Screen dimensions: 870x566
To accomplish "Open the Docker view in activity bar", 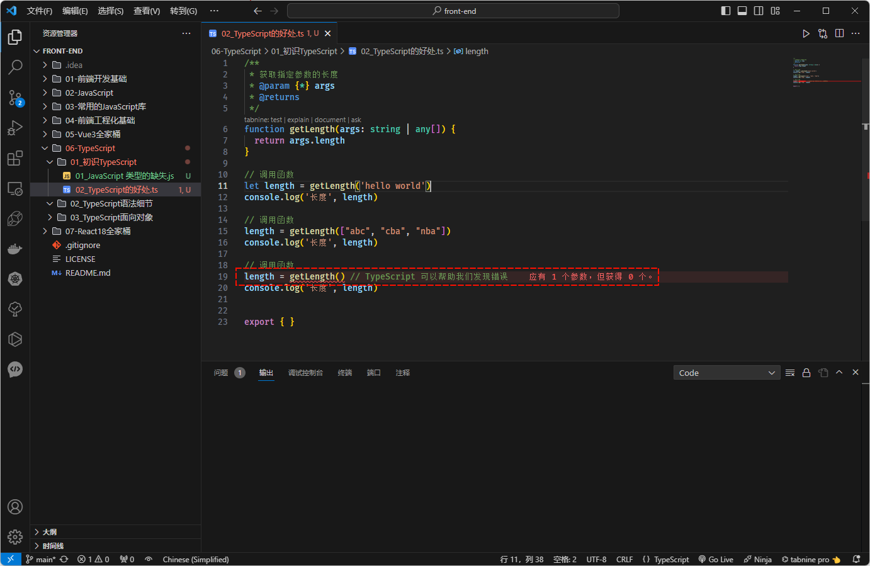I will click(15, 249).
